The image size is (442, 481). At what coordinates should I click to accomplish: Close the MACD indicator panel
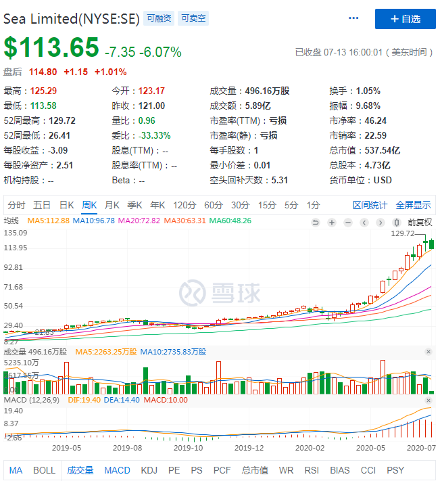[x=428, y=400]
